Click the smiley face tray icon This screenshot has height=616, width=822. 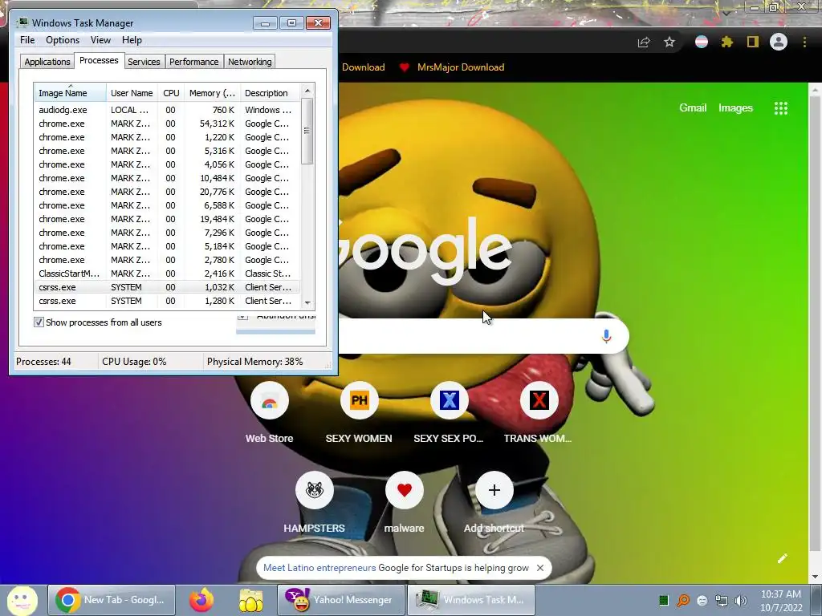click(702, 601)
